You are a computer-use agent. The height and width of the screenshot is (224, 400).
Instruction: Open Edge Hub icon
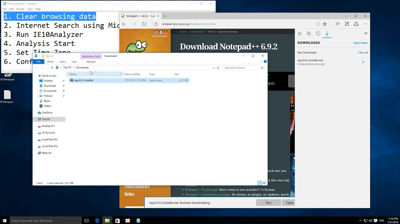pos(338,24)
